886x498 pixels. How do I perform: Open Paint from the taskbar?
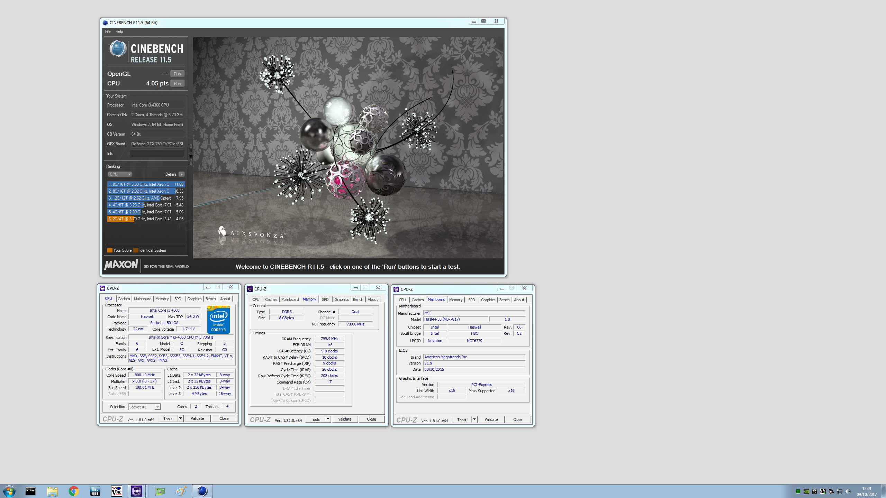pyautogui.click(x=181, y=491)
